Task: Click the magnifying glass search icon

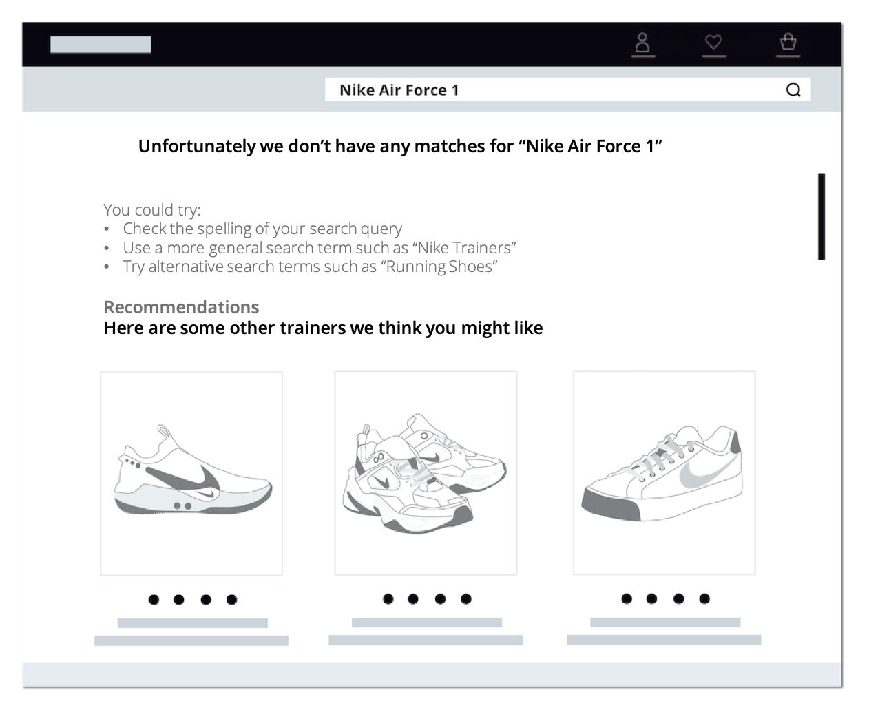Action: 793,90
